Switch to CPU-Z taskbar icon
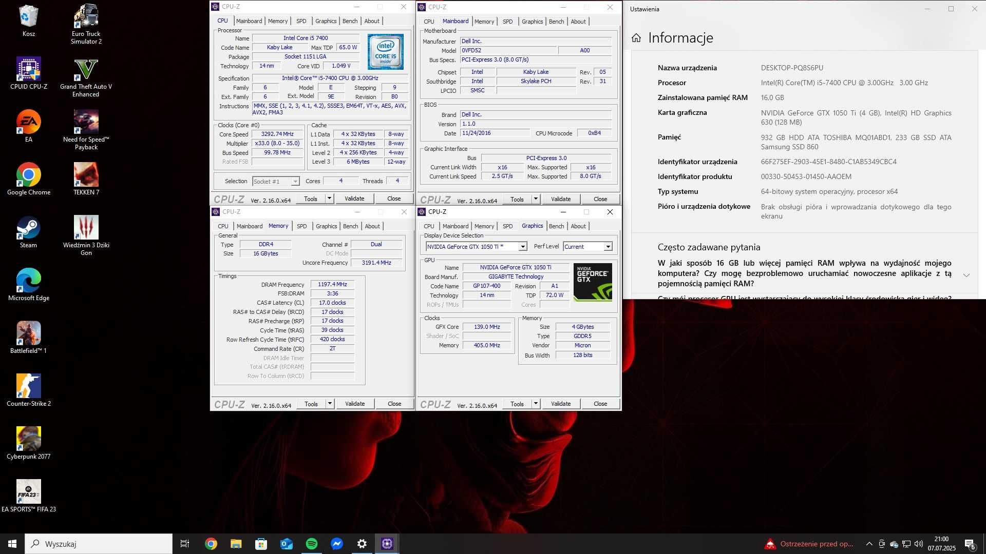The height and width of the screenshot is (554, 986). [x=387, y=544]
